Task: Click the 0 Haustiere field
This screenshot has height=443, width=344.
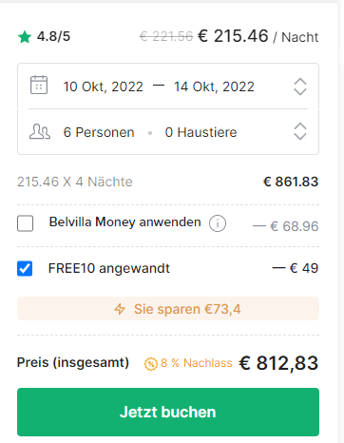Action: coord(201,132)
